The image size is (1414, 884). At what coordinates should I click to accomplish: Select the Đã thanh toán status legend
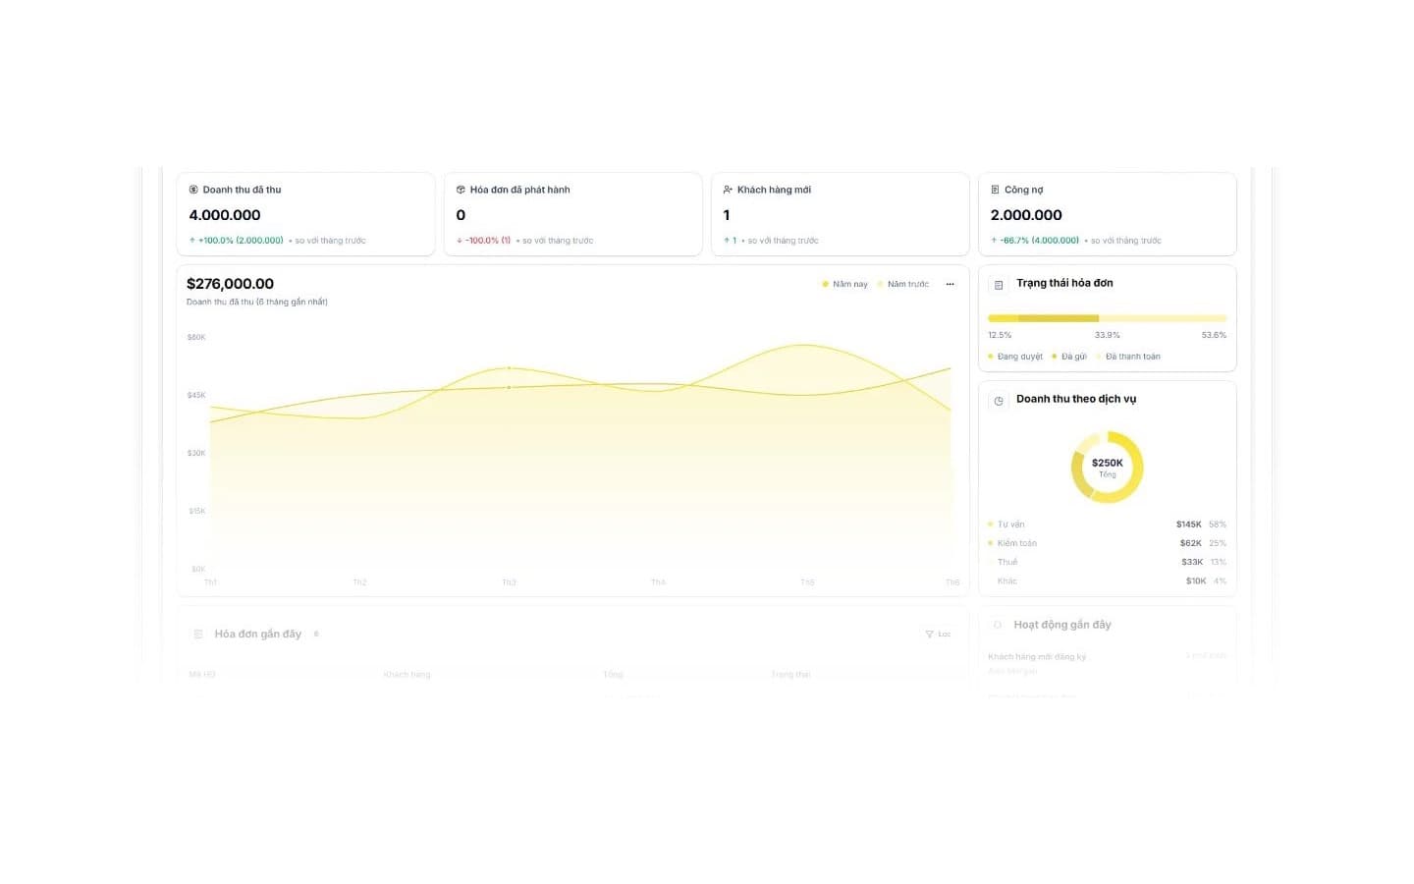1128,357
